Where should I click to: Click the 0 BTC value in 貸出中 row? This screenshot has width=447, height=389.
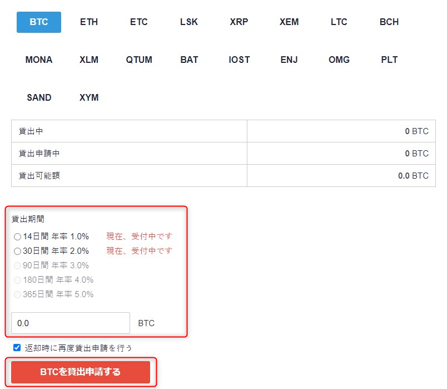point(417,131)
